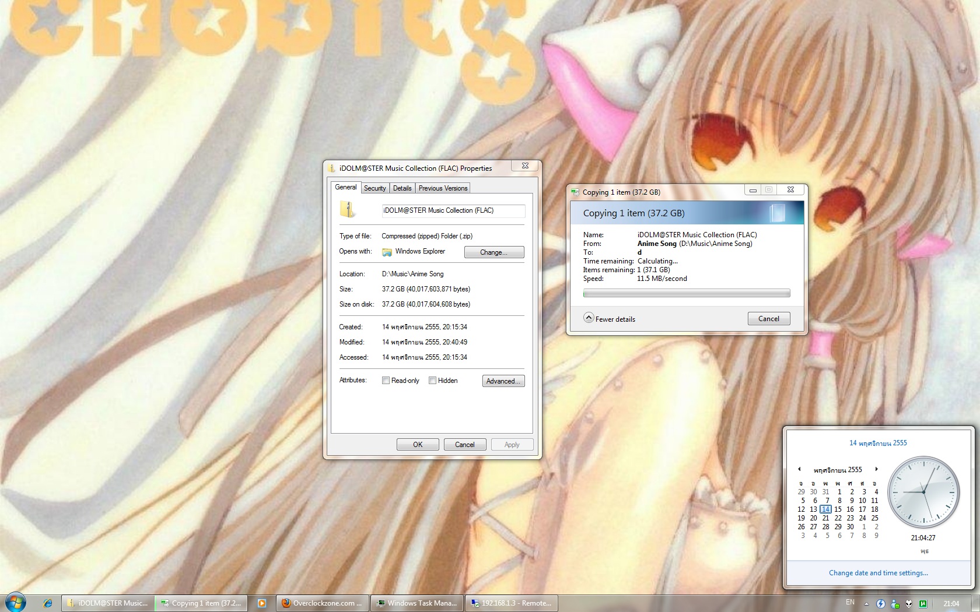This screenshot has height=612, width=980.
Task: Select today's date 14 in calendar
Action: (825, 509)
